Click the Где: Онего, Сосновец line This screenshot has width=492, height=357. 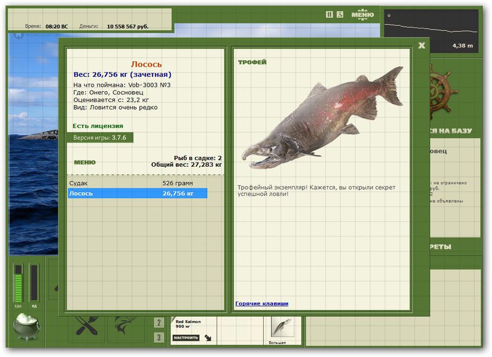(108, 92)
